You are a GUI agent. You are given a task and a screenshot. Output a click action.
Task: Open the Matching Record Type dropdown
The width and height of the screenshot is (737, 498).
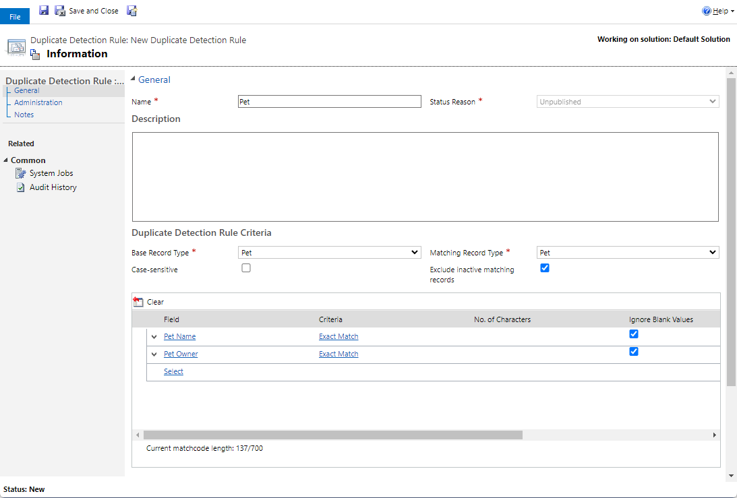(x=712, y=252)
